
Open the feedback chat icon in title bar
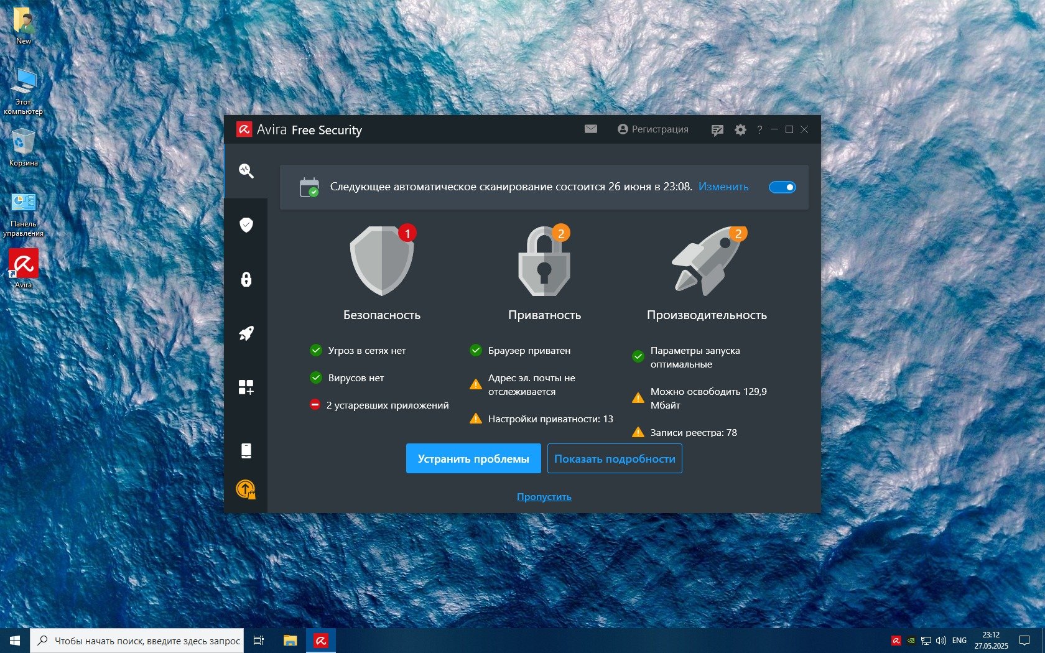(x=717, y=130)
